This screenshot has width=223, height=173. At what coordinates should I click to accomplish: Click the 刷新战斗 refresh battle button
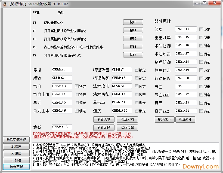[164, 119]
